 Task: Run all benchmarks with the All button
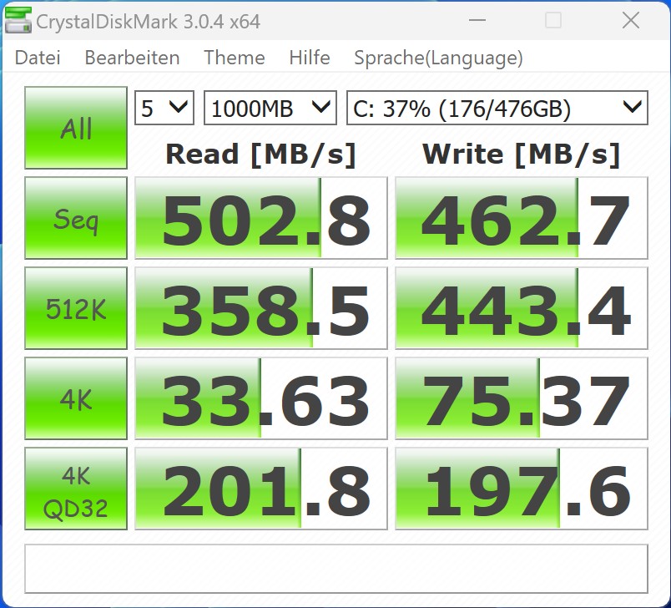point(76,128)
